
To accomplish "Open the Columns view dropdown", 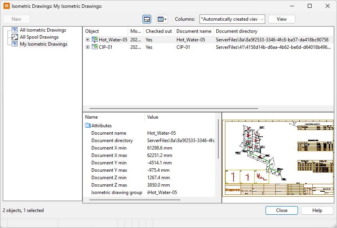I will (232, 19).
